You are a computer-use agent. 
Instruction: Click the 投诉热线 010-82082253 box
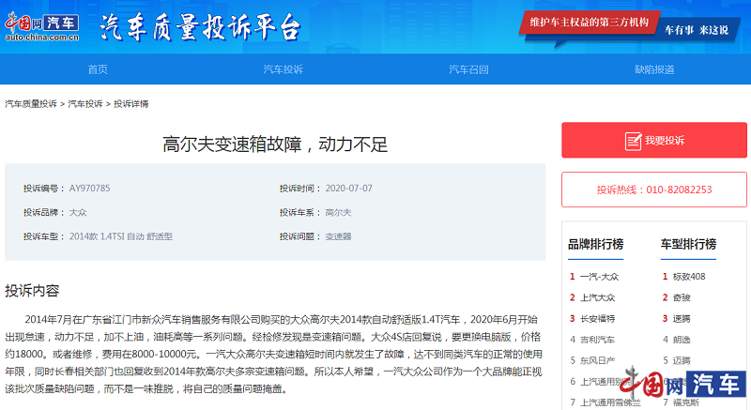tap(653, 190)
